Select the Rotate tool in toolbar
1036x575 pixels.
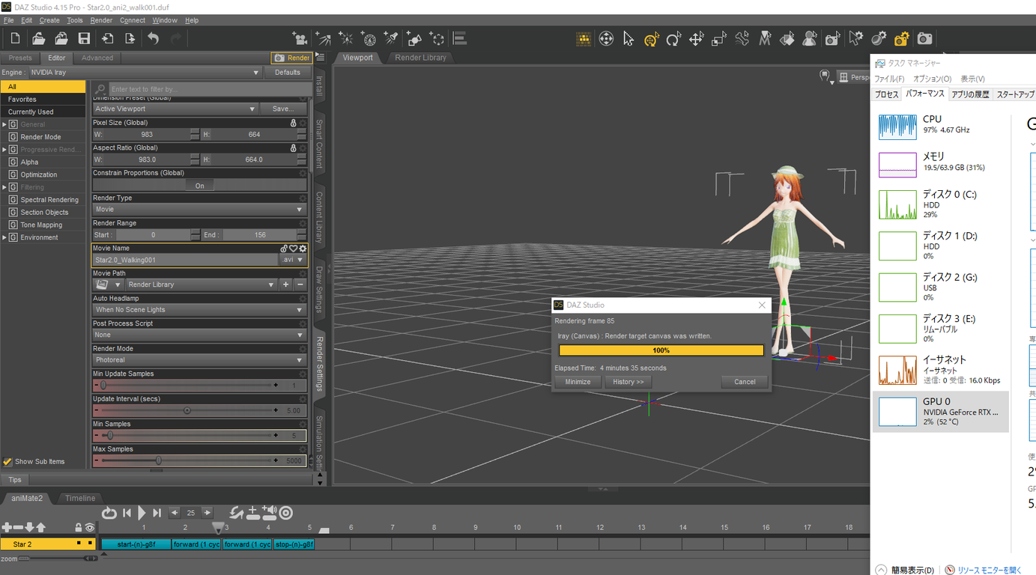tap(673, 39)
